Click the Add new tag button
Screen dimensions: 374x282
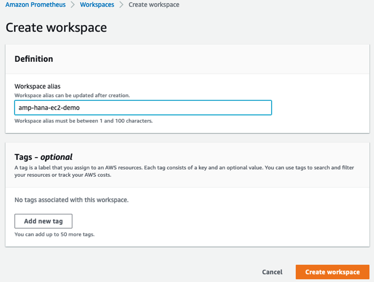(44, 221)
